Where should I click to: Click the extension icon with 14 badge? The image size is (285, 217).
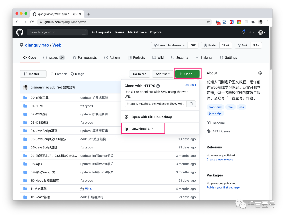coord(217,22)
